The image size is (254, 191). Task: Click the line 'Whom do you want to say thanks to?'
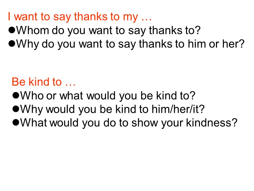click(108, 30)
